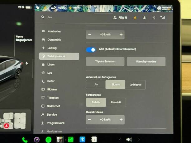Click the LTE signal strength icon
191x143 pixels.
click(x=162, y=17)
